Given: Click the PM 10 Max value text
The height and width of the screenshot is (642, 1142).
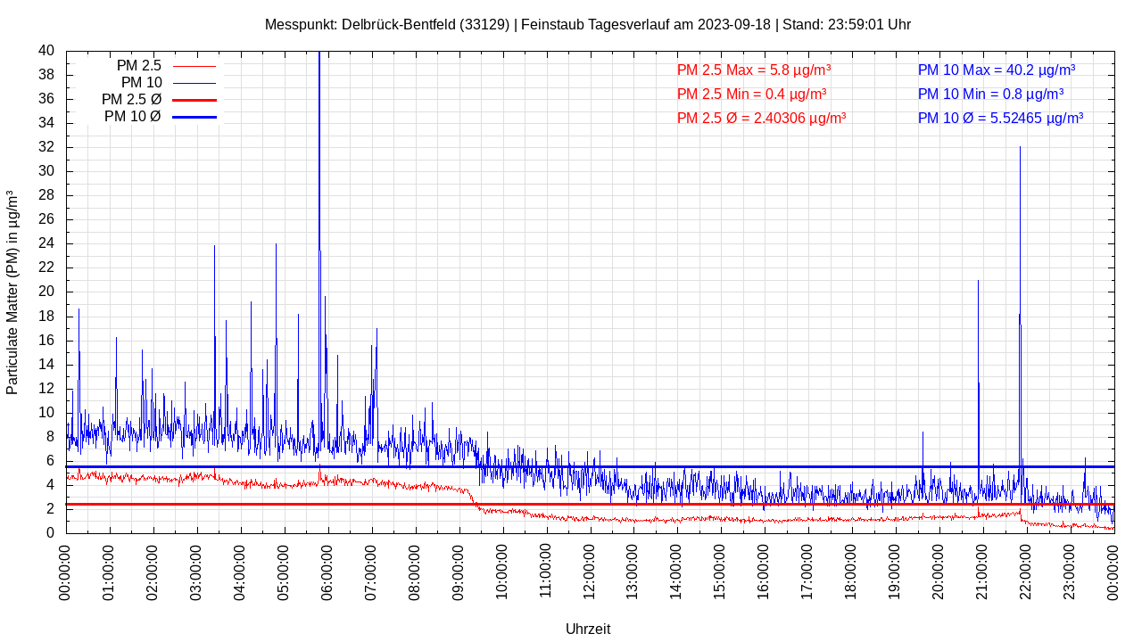Looking at the screenshot, I should (x=996, y=70).
